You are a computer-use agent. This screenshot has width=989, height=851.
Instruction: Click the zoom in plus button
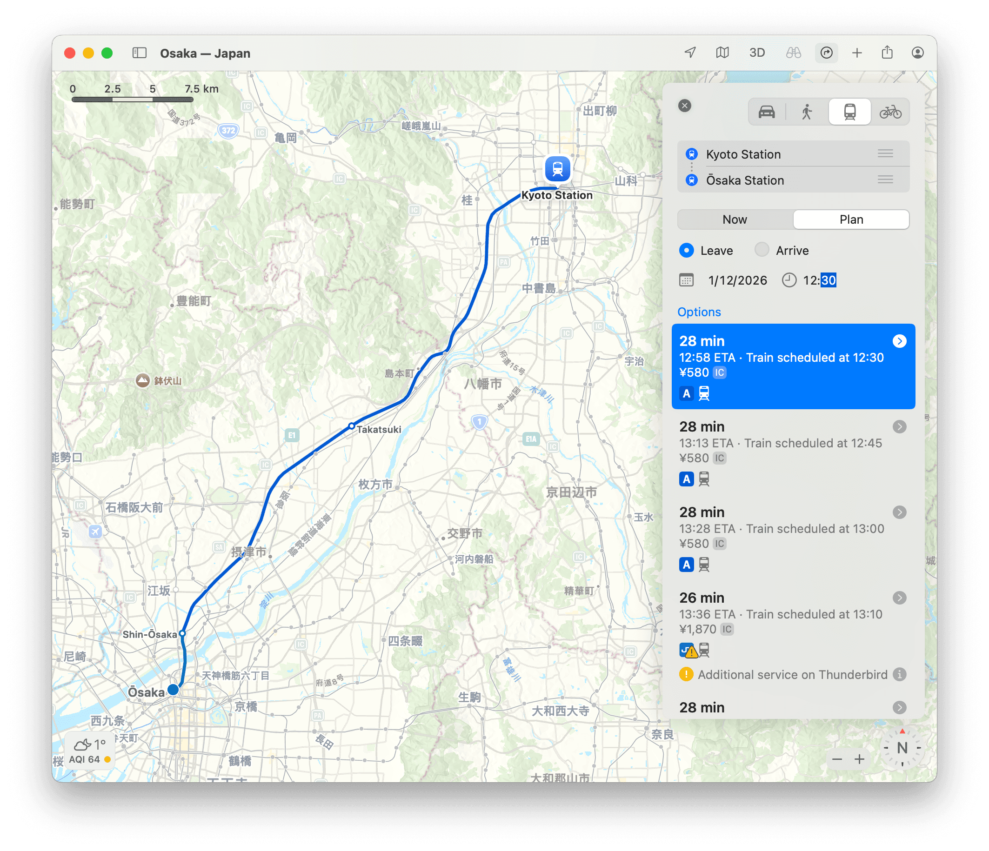pos(859,759)
